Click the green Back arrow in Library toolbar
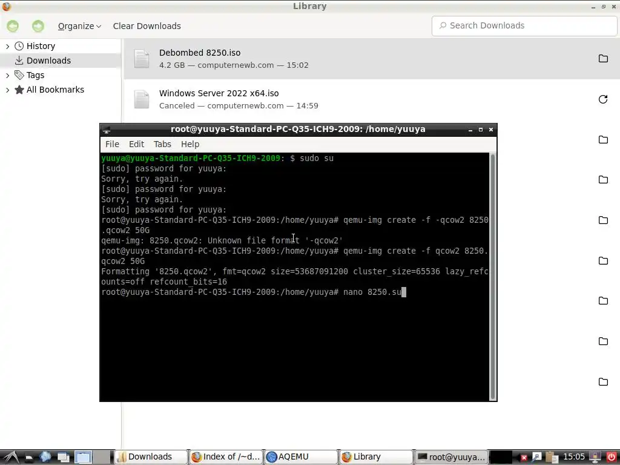The image size is (620, 465). (x=13, y=26)
